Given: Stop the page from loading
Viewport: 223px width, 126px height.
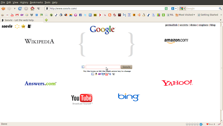Looking at the screenshot, I should coord(26,9).
